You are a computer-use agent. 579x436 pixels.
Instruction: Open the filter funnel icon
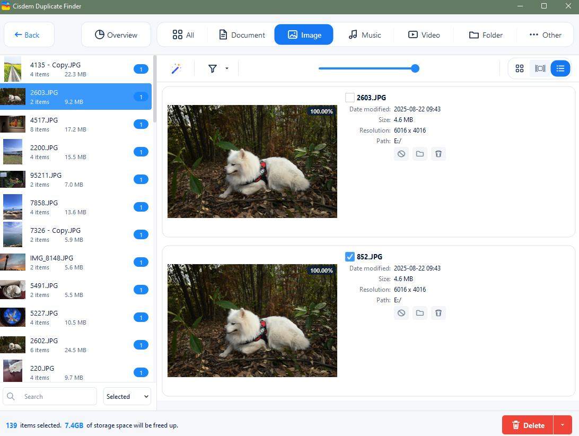[212, 69]
